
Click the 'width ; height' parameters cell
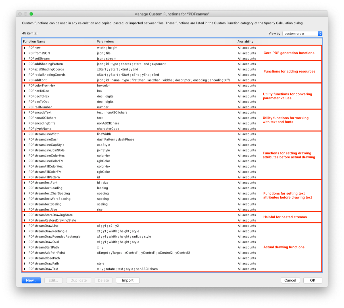107,48
